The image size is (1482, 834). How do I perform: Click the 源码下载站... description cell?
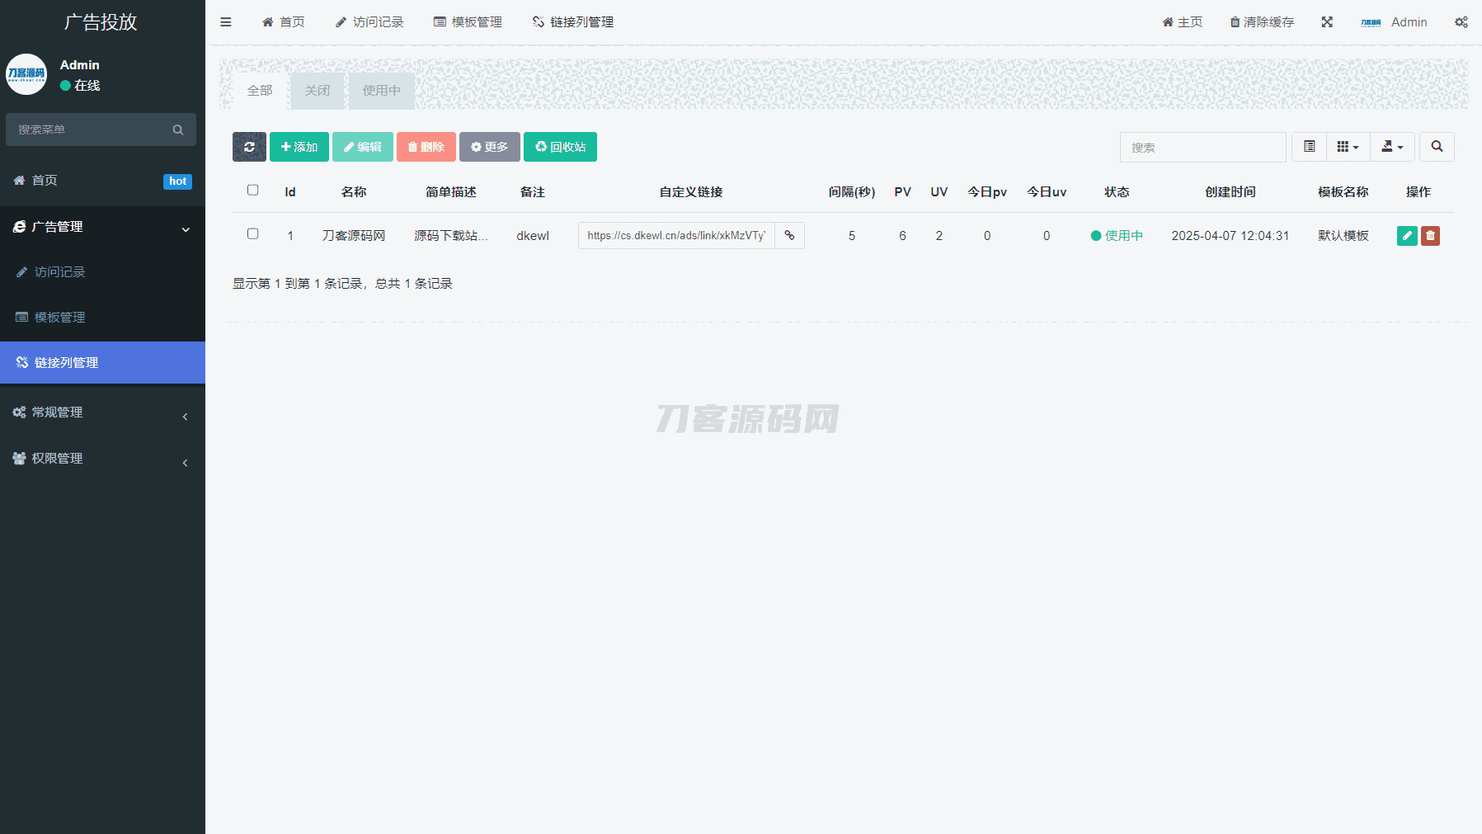(451, 236)
